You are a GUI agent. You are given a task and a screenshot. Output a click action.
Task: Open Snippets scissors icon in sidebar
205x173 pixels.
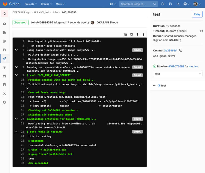[4, 94]
